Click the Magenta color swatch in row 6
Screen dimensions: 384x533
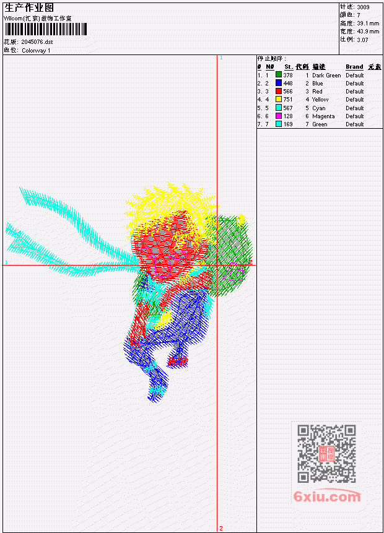279,116
